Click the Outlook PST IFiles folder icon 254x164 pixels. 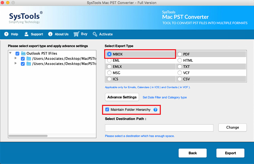pyautogui.click(x=23, y=53)
